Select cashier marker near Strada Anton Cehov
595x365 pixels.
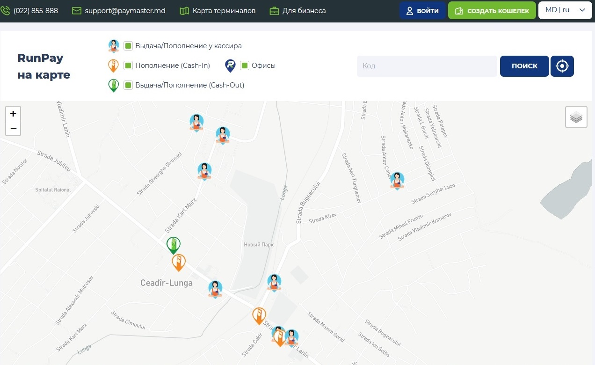(397, 180)
